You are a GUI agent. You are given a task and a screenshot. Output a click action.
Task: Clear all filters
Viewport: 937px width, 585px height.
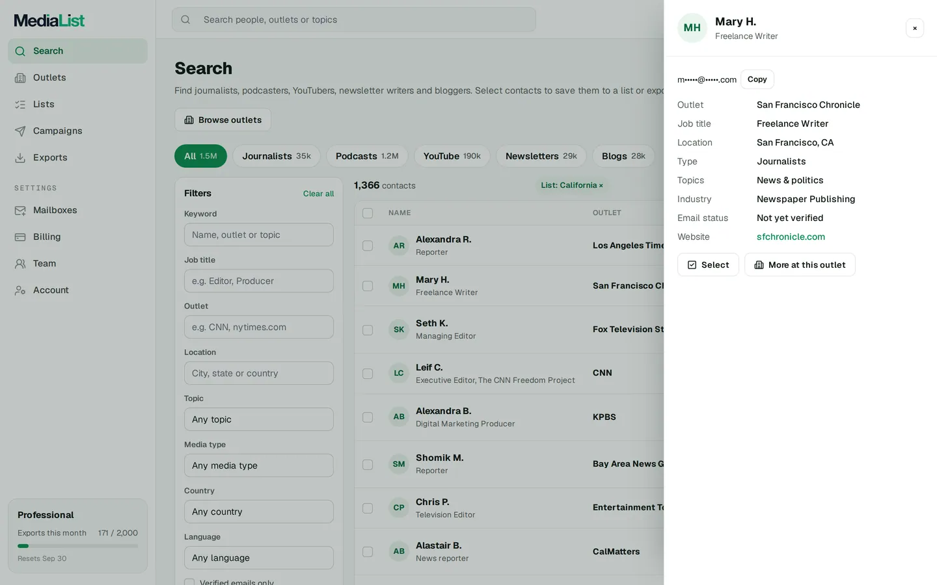(x=318, y=194)
